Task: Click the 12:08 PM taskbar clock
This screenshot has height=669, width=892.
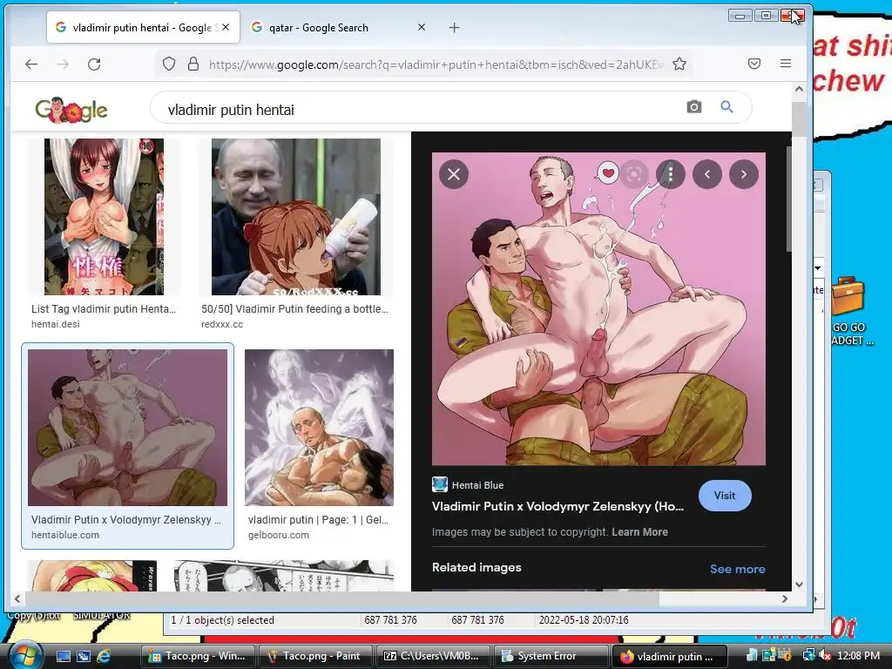Action: pos(858,655)
